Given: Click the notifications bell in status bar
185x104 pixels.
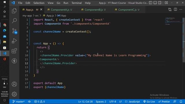Looking at the screenshot, I should [x=181, y=101].
